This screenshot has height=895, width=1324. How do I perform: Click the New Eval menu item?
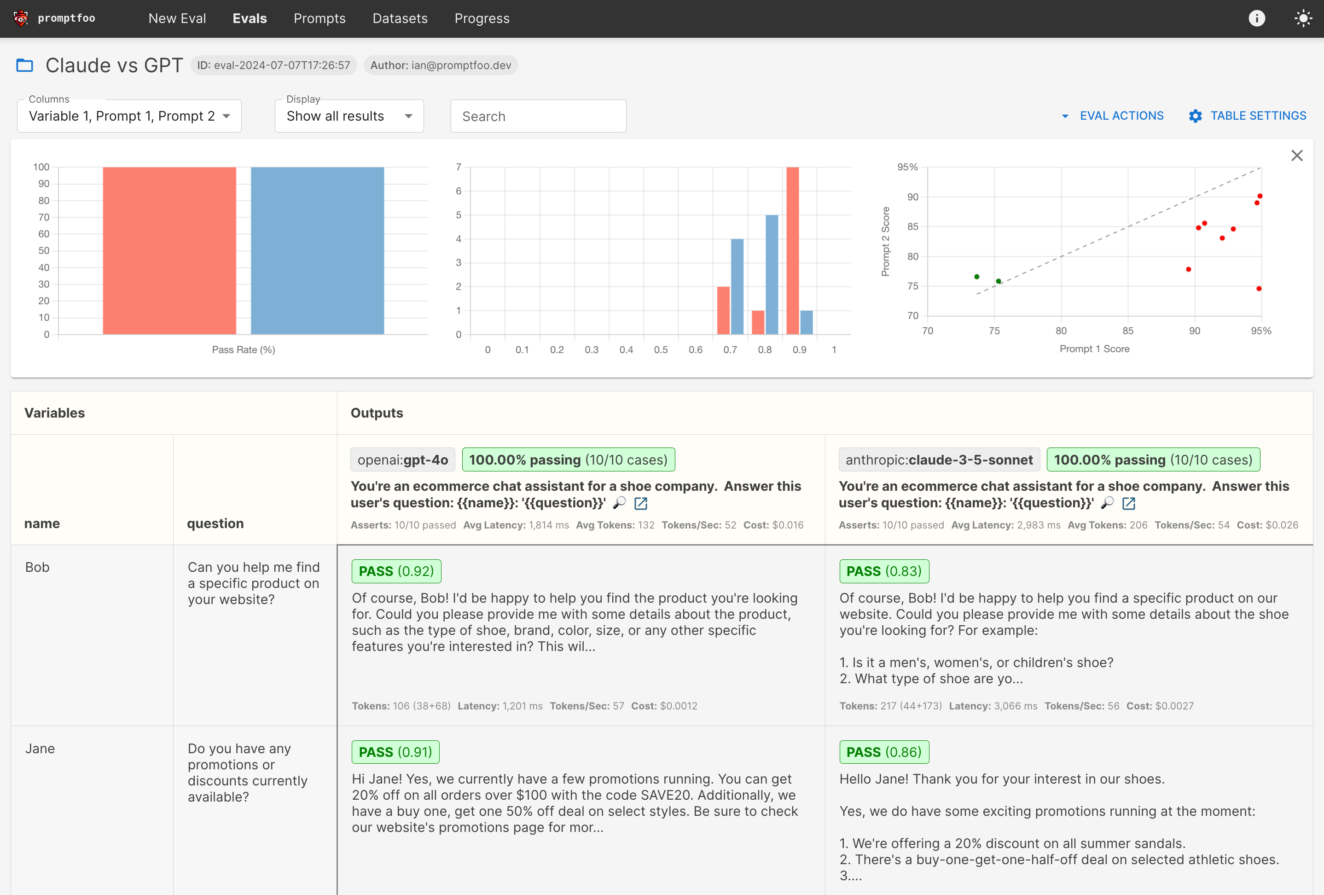[177, 18]
